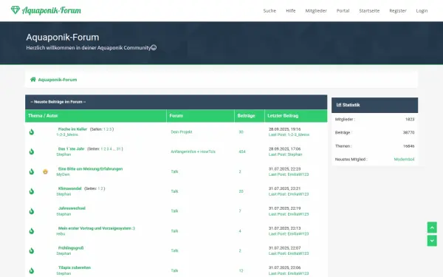Click the Statistik chart icon
Viewport: 443px width, 277px height.
pos(339,105)
